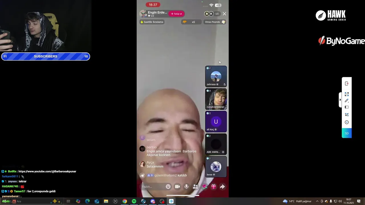Viewport: 365px width, 205px height.
Task: Open OBS recording icon in the taskbar
Action: tap(162, 201)
